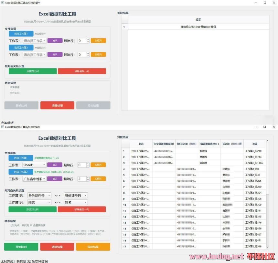Open 请选择工作表 dropdown under 选择工作簿1, top window
The width and height of the screenshot is (278, 263).
[34, 41]
